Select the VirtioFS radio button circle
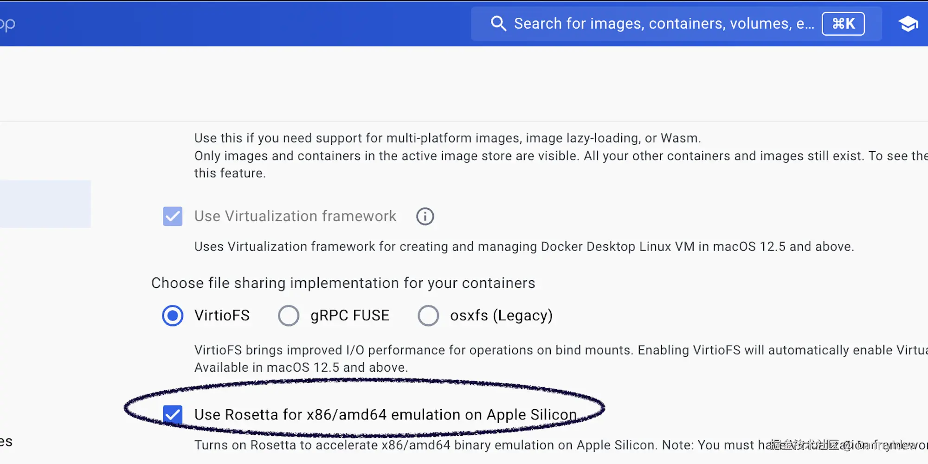Screen dimensions: 928x464 173,316
